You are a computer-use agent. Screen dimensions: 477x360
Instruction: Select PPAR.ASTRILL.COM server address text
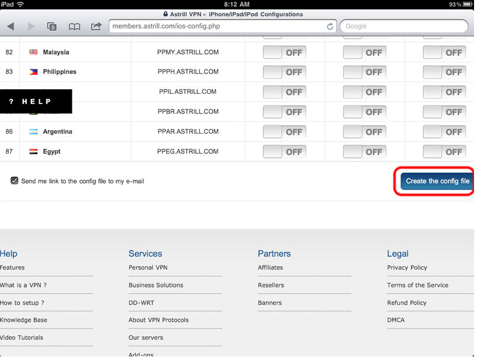pyautogui.click(x=188, y=131)
